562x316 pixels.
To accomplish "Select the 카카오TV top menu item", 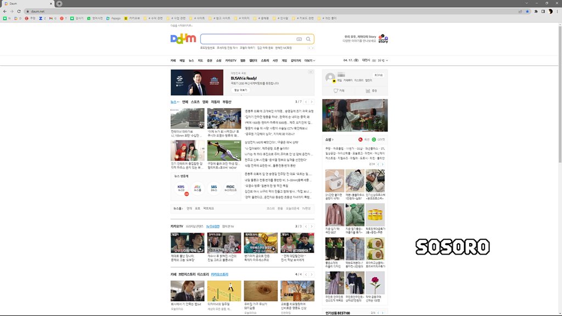I will click(231, 60).
